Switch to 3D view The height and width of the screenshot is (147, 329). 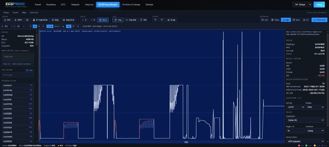[306, 20]
